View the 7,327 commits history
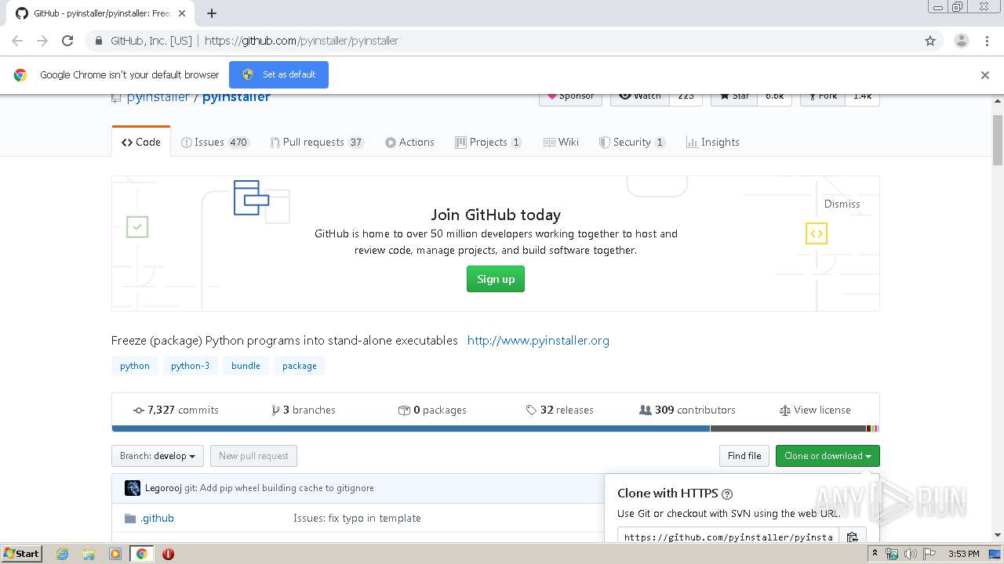The height and width of the screenshot is (564, 1004). [x=176, y=410]
